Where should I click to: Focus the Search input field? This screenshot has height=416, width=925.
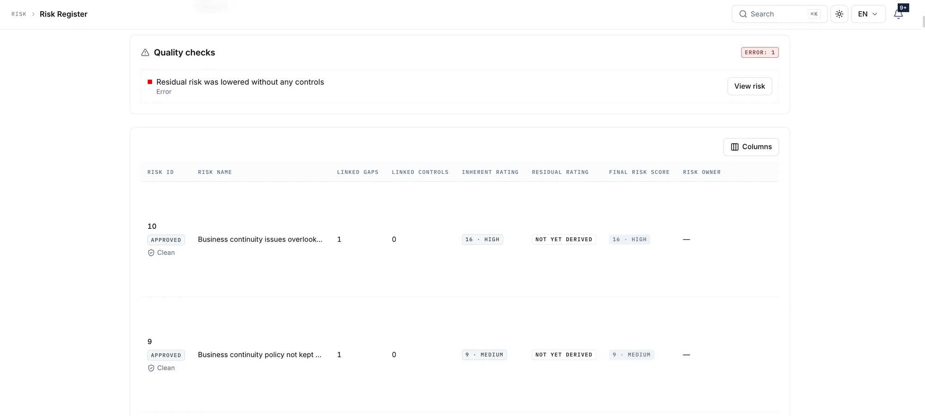pos(779,14)
